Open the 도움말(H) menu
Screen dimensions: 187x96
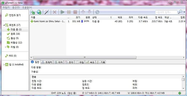27,8
